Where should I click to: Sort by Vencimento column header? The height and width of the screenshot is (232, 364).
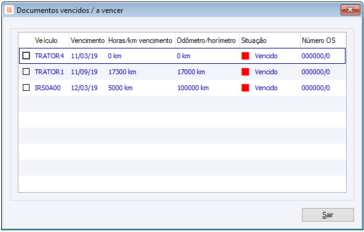tap(88, 41)
